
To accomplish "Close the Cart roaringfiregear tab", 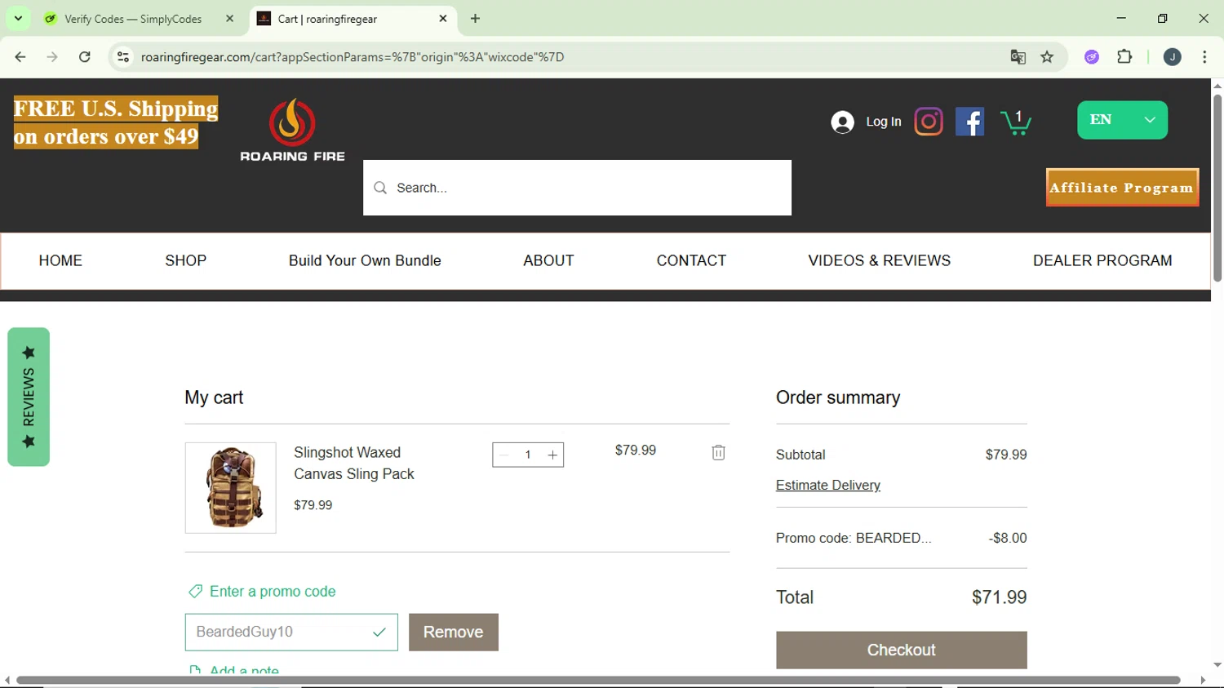I will coord(443,19).
